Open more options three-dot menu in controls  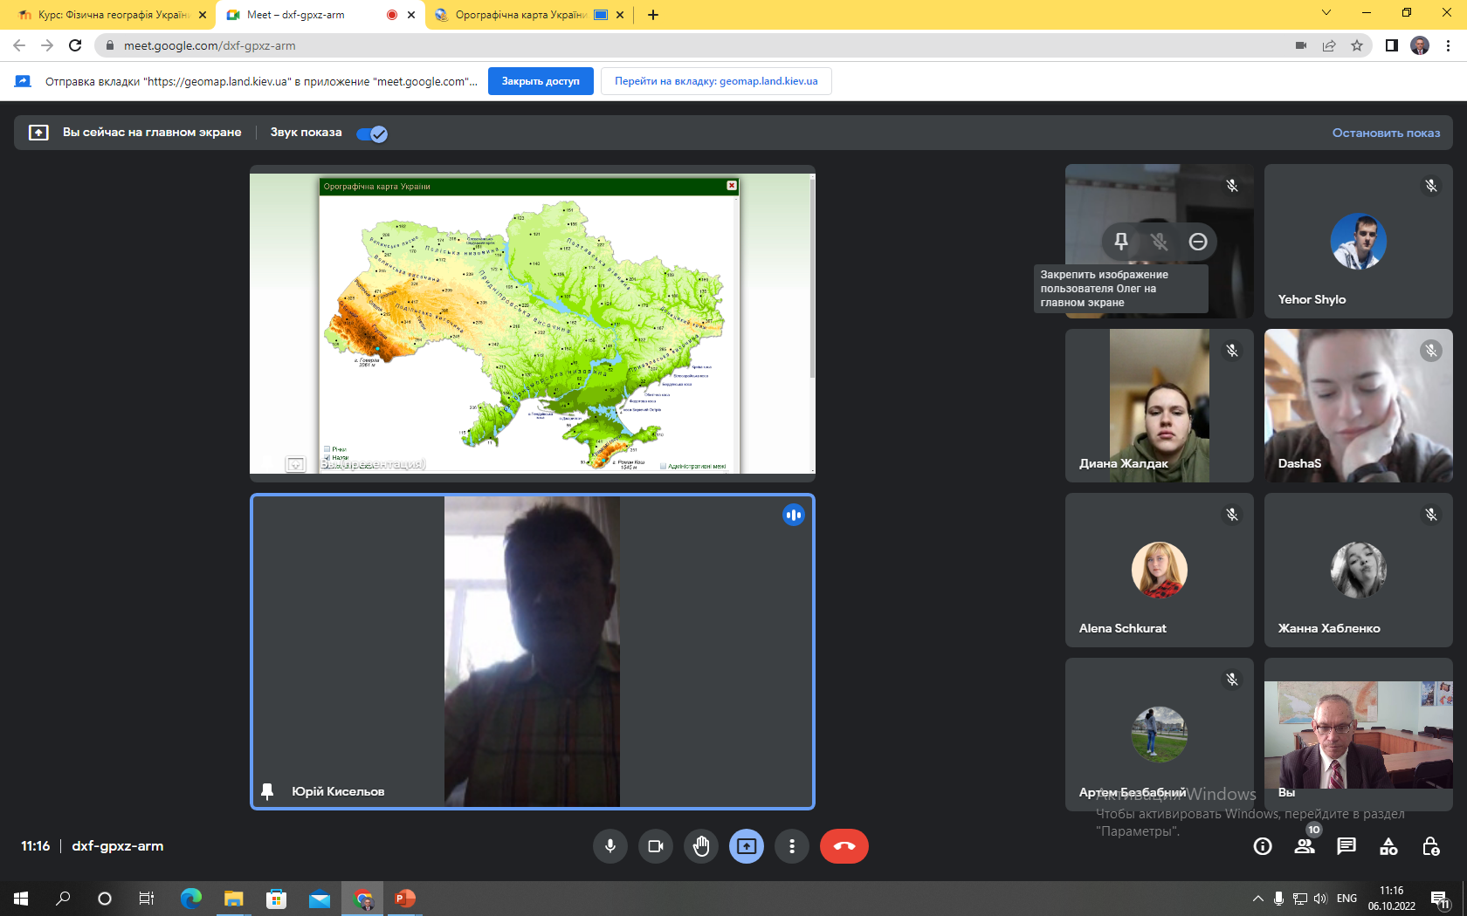tap(792, 846)
